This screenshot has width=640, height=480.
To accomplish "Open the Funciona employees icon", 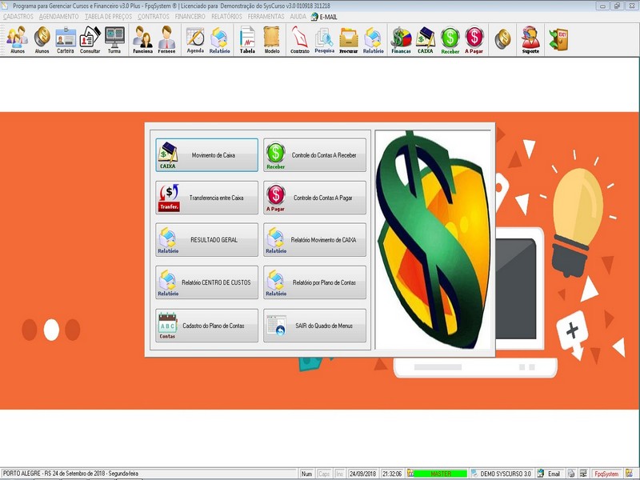I will [x=142, y=39].
